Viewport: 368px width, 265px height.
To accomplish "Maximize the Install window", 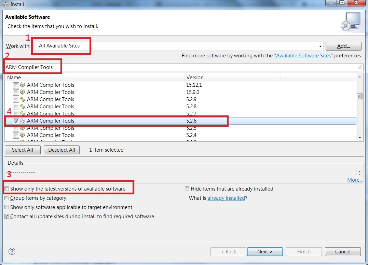I will point(342,3).
